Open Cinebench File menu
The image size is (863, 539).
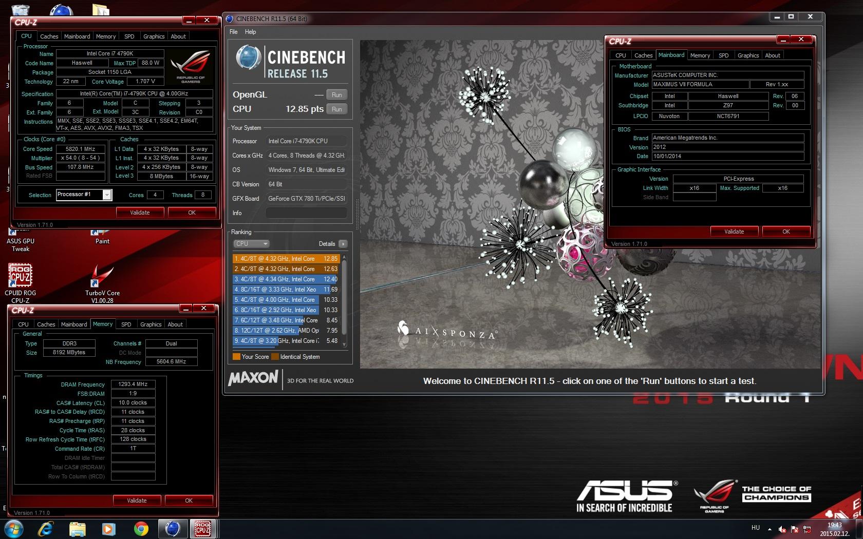tap(233, 32)
